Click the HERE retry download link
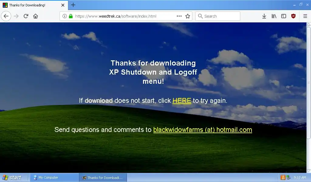The height and width of the screenshot is (182, 311). 182,101
